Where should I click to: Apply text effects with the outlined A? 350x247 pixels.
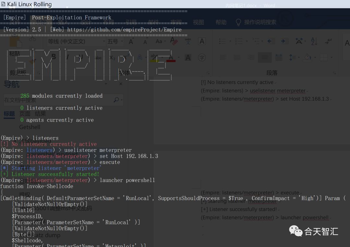(140, 58)
